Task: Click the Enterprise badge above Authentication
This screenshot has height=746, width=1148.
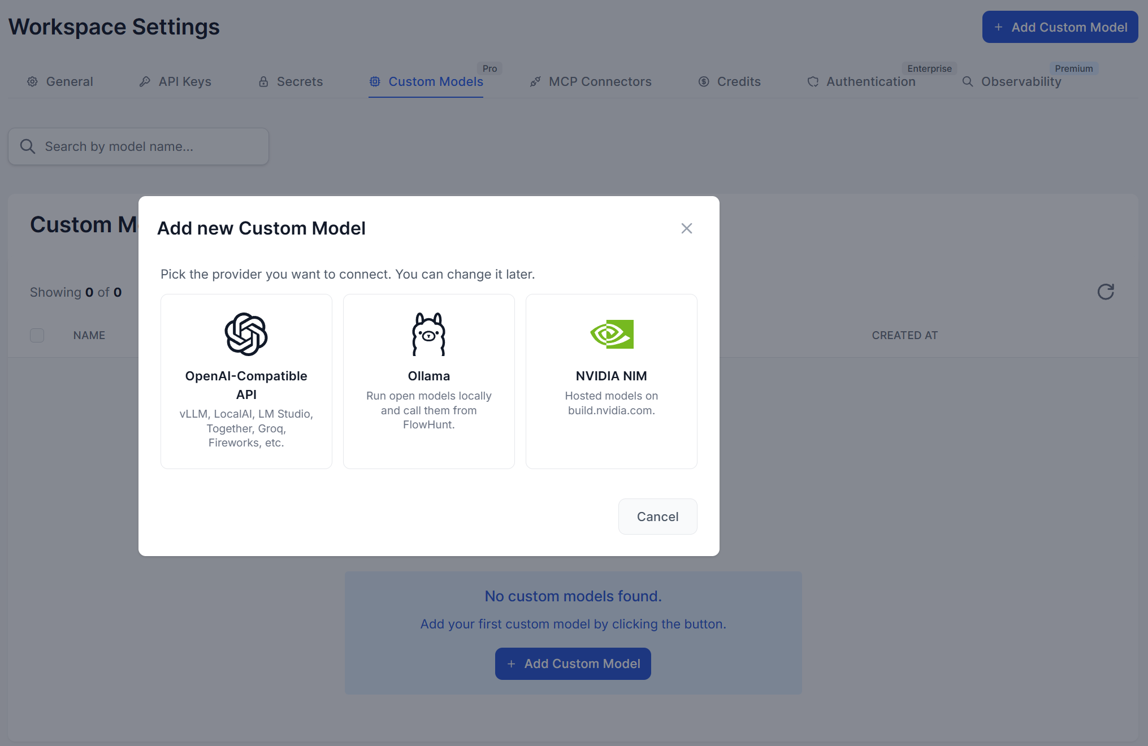Action: (929, 68)
